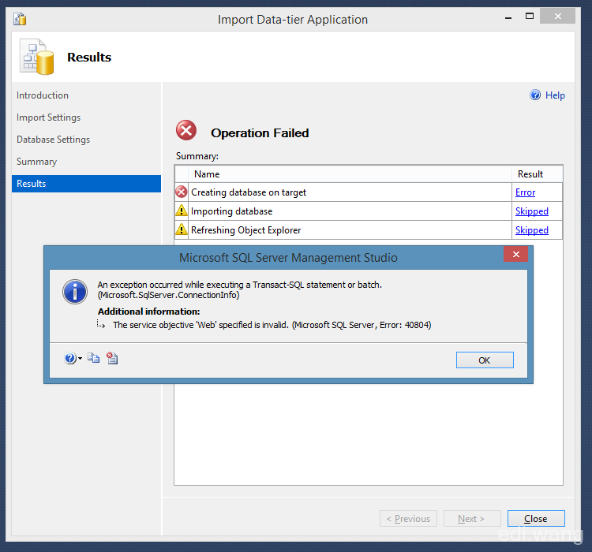Click the service objective 'Web' invalid message
This screenshot has height=552, width=592.
(272, 325)
